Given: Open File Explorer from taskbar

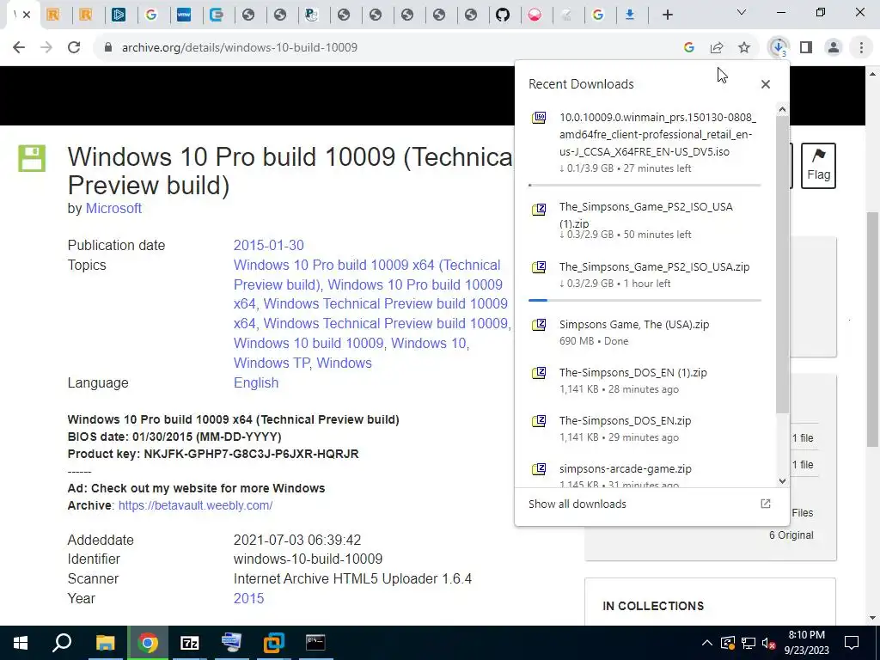Looking at the screenshot, I should 105,643.
